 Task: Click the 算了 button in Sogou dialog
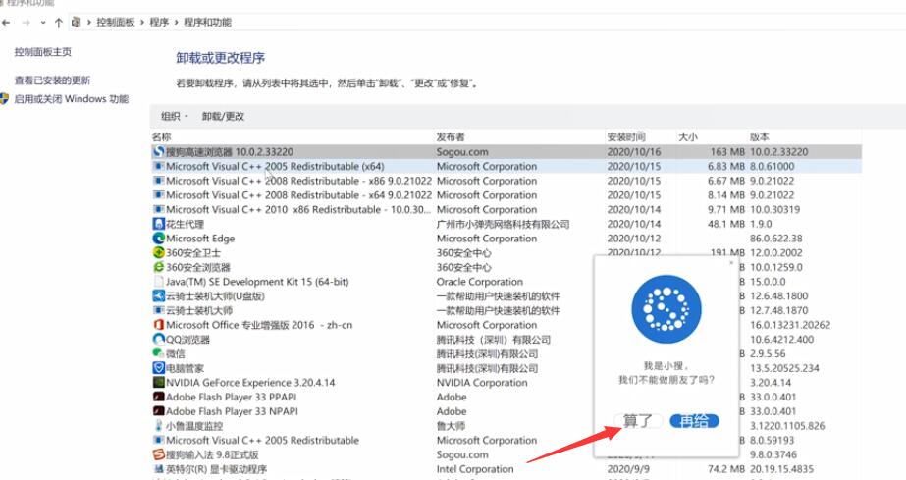[638, 421]
